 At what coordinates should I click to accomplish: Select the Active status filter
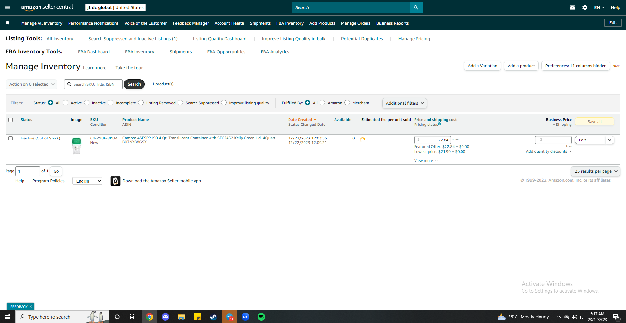(x=66, y=103)
